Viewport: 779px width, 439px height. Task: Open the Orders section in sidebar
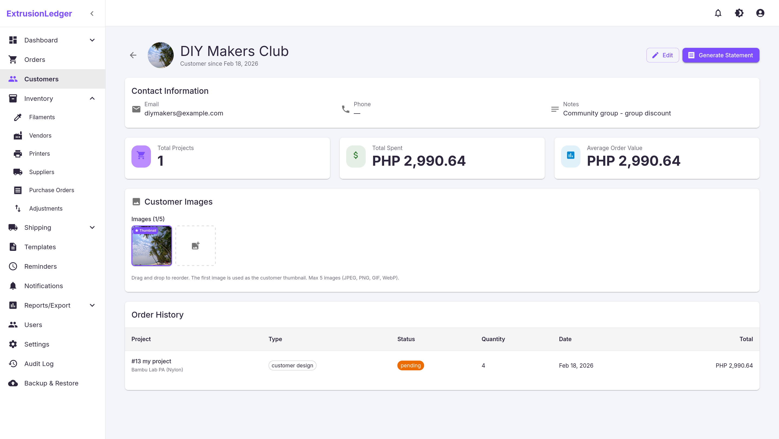(34, 59)
